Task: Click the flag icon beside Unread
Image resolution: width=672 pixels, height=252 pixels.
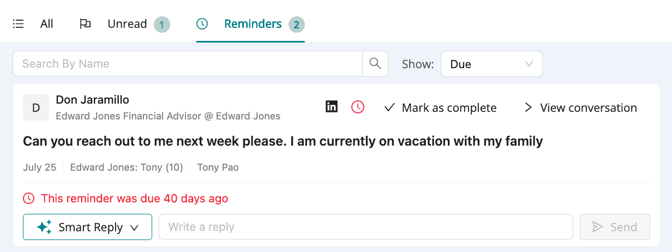Action: click(85, 24)
